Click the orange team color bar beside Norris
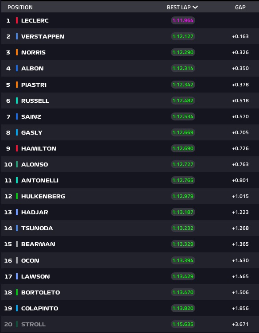Viewport: 259px width, 333px height. [x=17, y=52]
